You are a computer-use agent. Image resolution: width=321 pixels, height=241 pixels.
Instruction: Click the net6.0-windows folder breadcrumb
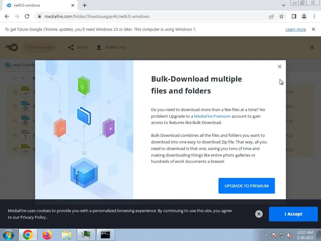click(20, 65)
